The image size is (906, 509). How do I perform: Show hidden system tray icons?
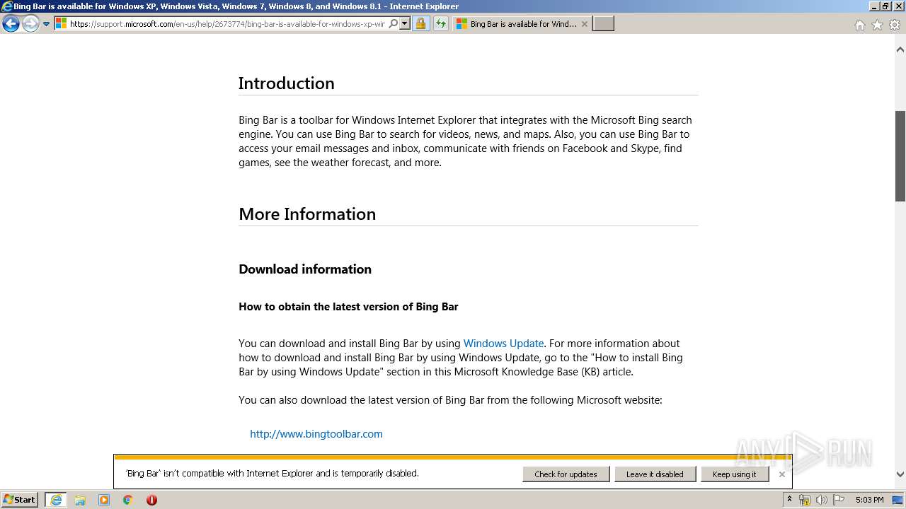point(789,500)
